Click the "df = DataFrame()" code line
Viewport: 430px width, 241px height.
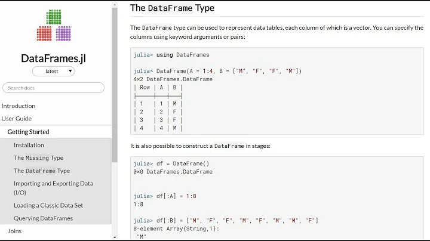click(x=179, y=163)
